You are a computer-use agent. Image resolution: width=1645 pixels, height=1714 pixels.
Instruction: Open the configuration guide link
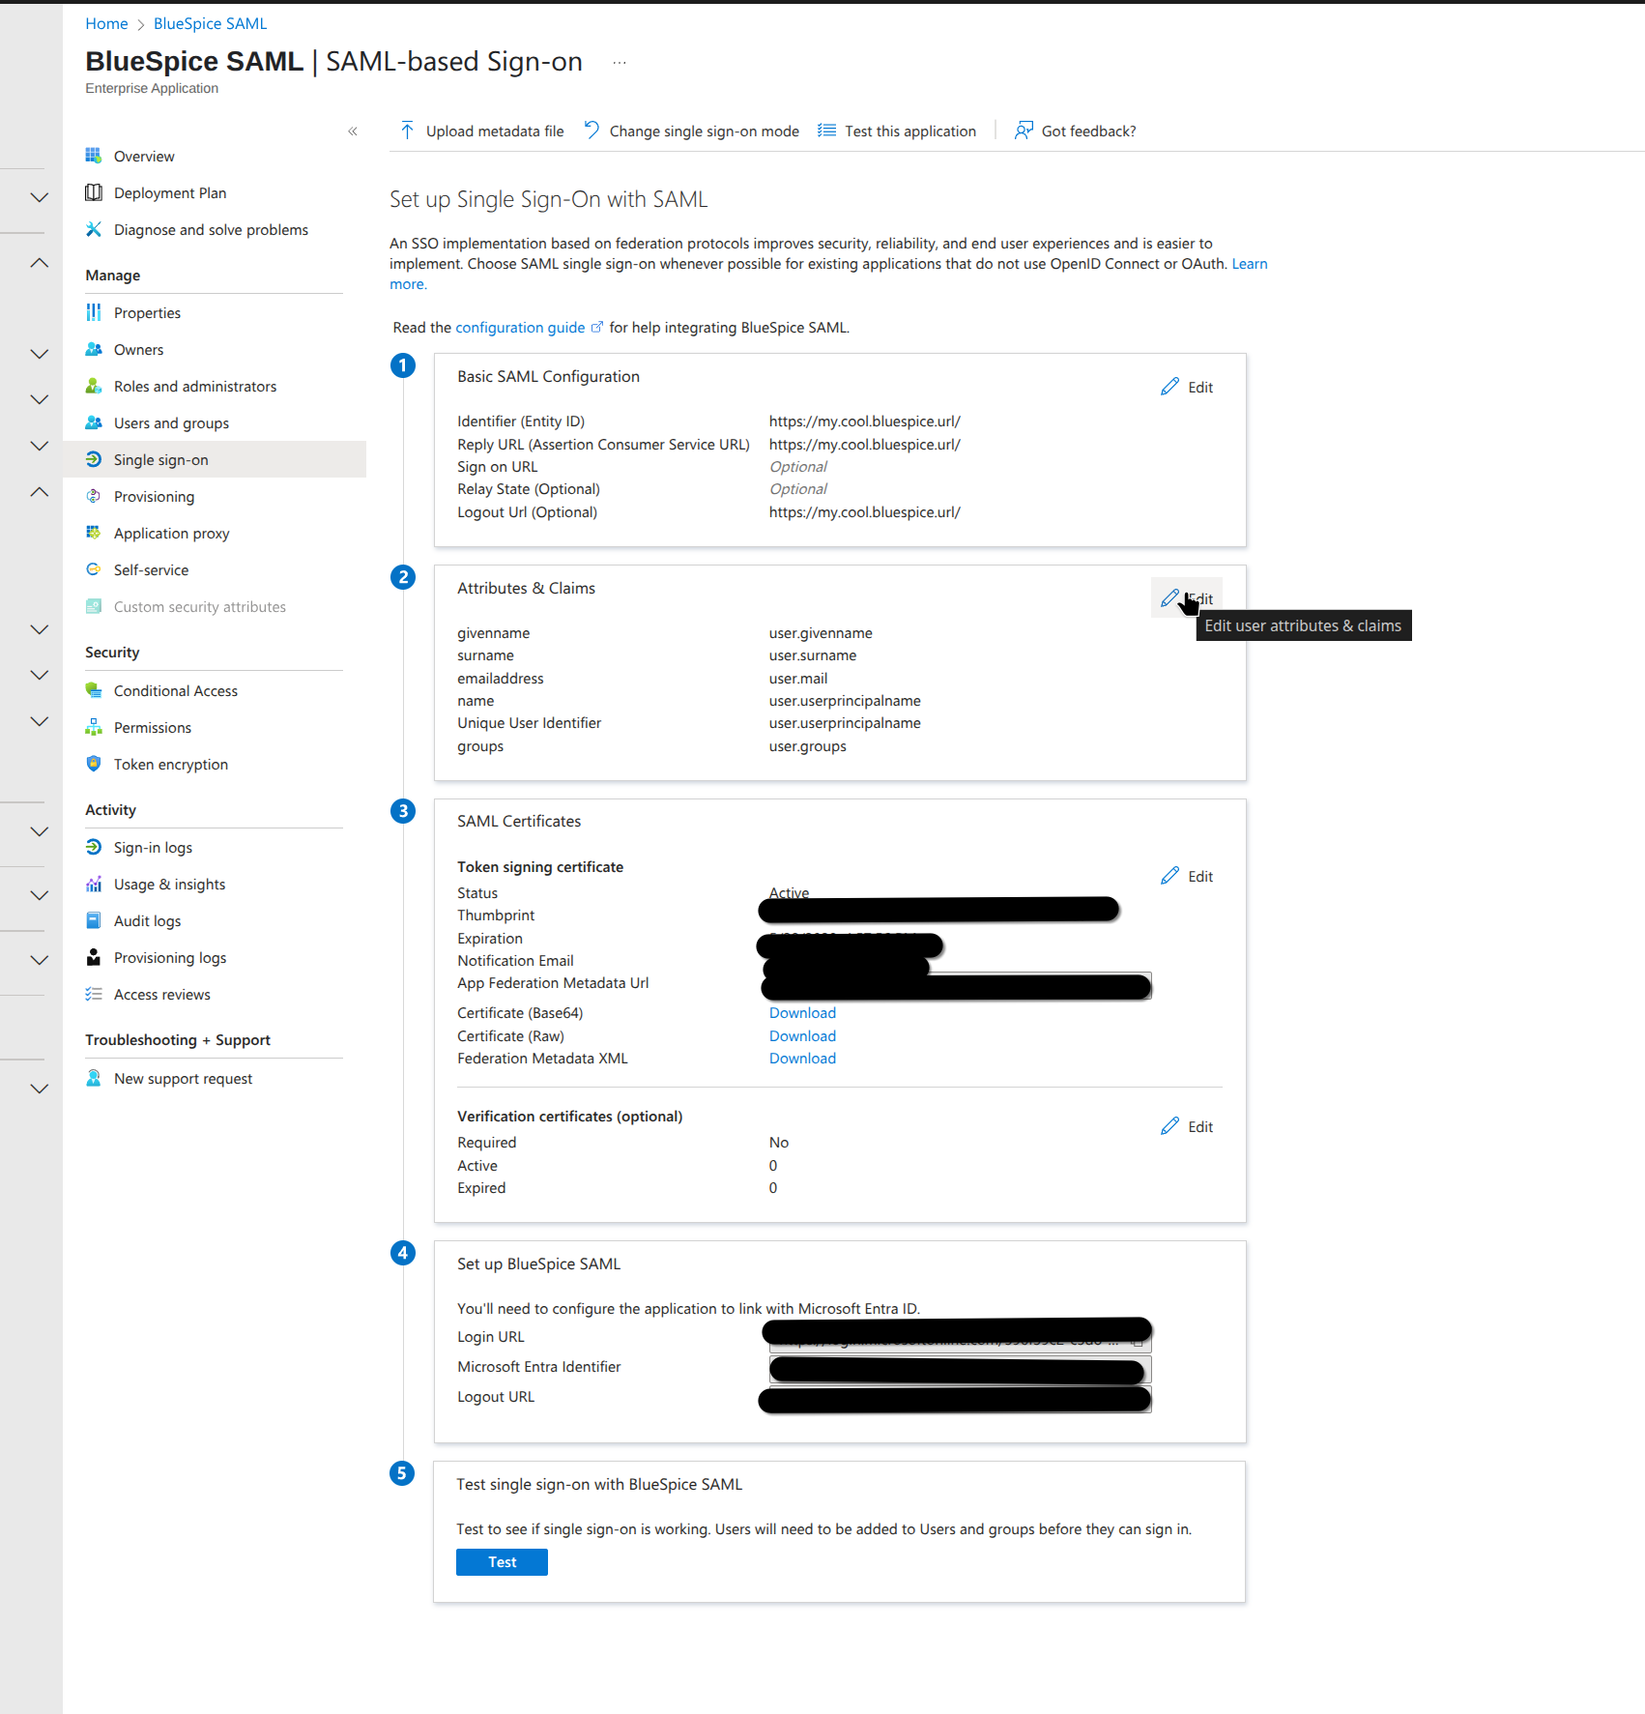click(x=520, y=328)
